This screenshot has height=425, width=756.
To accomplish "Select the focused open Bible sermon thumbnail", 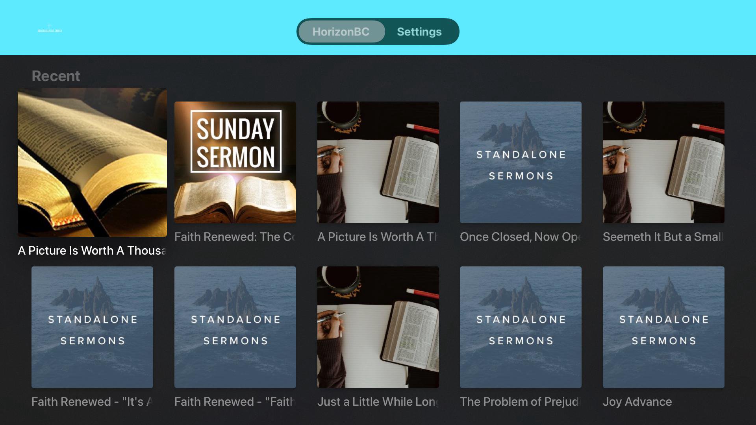I will click(92, 162).
